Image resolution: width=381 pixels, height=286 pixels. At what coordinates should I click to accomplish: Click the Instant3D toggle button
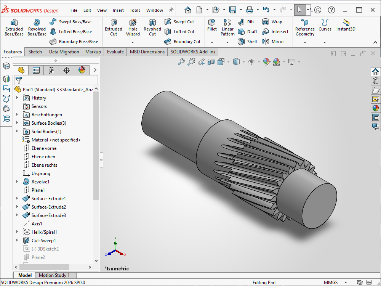coord(346,25)
